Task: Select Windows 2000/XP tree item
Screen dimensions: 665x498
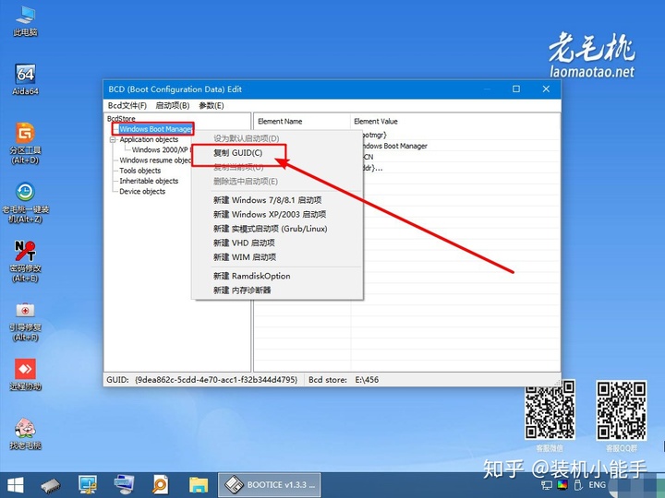Action: pyautogui.click(x=161, y=149)
